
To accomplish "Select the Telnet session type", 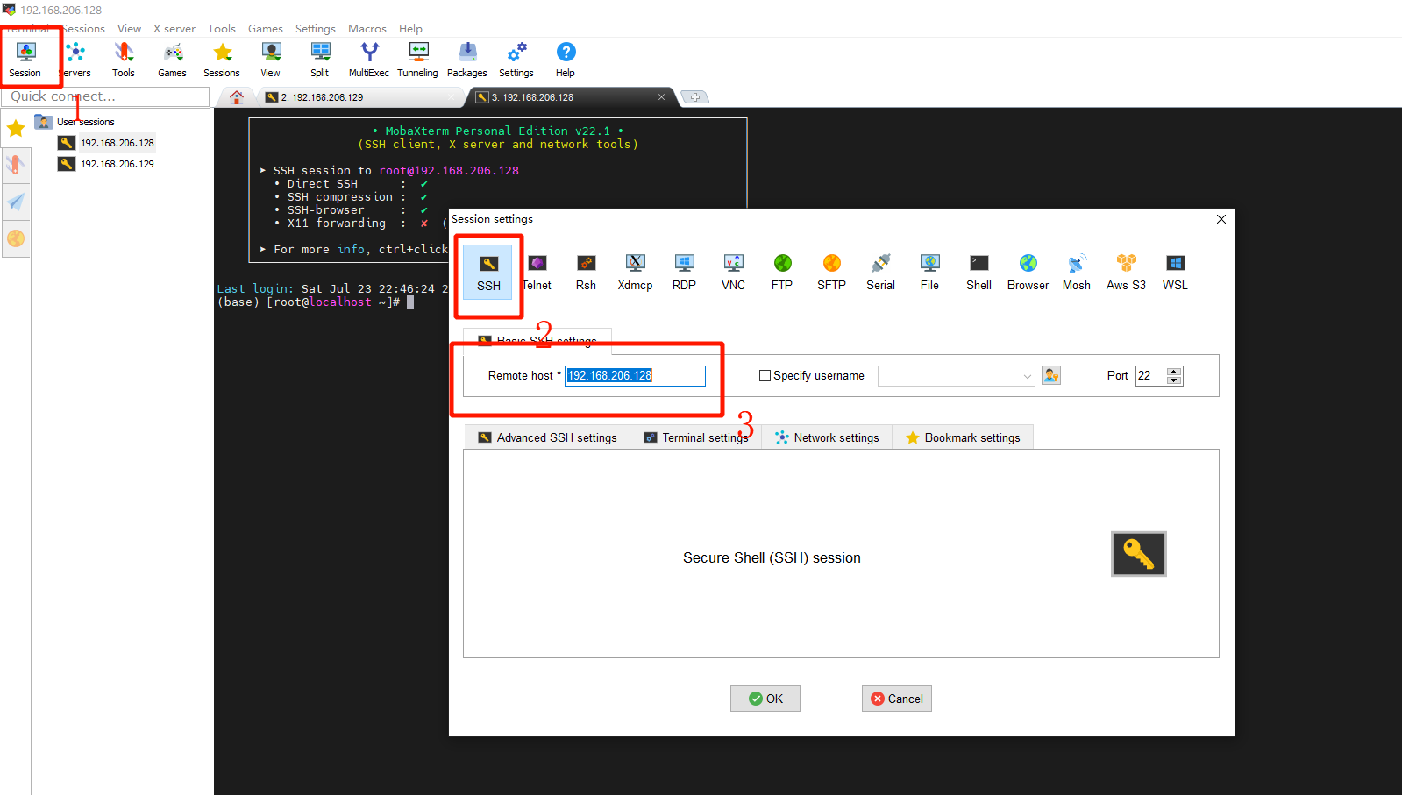I will [537, 273].
